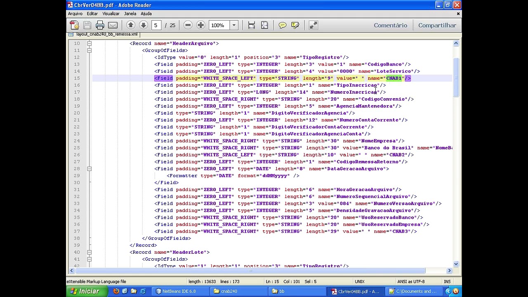Open the Janela menu
The height and width of the screenshot is (297, 528).
coord(130,14)
